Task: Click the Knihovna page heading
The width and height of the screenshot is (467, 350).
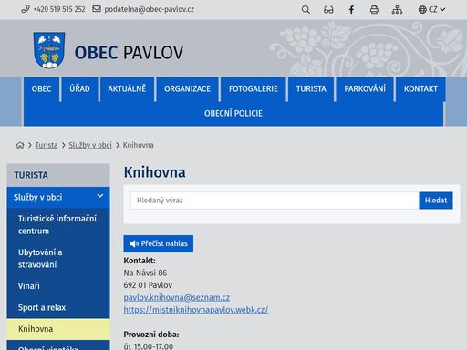Action: tap(154, 172)
